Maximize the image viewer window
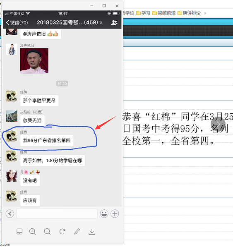Screen dimensions: 233x247 pyautogui.click(x=104, y=6)
